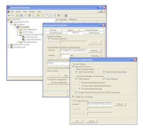Click Cancel in Security Configuration dialog

click(x=92, y=121)
